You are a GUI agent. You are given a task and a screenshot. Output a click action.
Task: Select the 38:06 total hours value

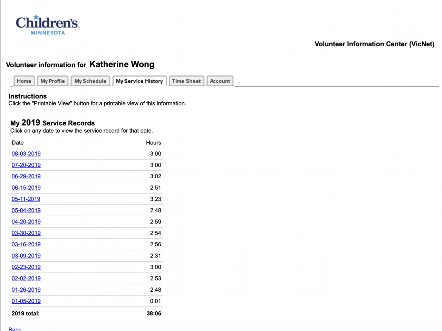pyautogui.click(x=154, y=314)
